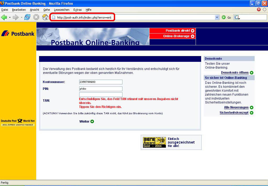Click green arrow beside Demokonto öffnen
Viewport: 268px width, 186px height.
pyautogui.click(x=251, y=73)
